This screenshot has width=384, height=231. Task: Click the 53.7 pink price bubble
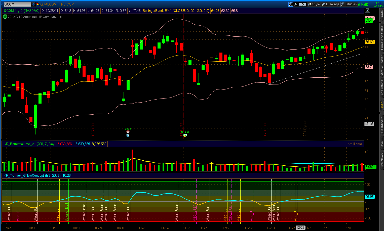pyautogui.click(x=369, y=67)
